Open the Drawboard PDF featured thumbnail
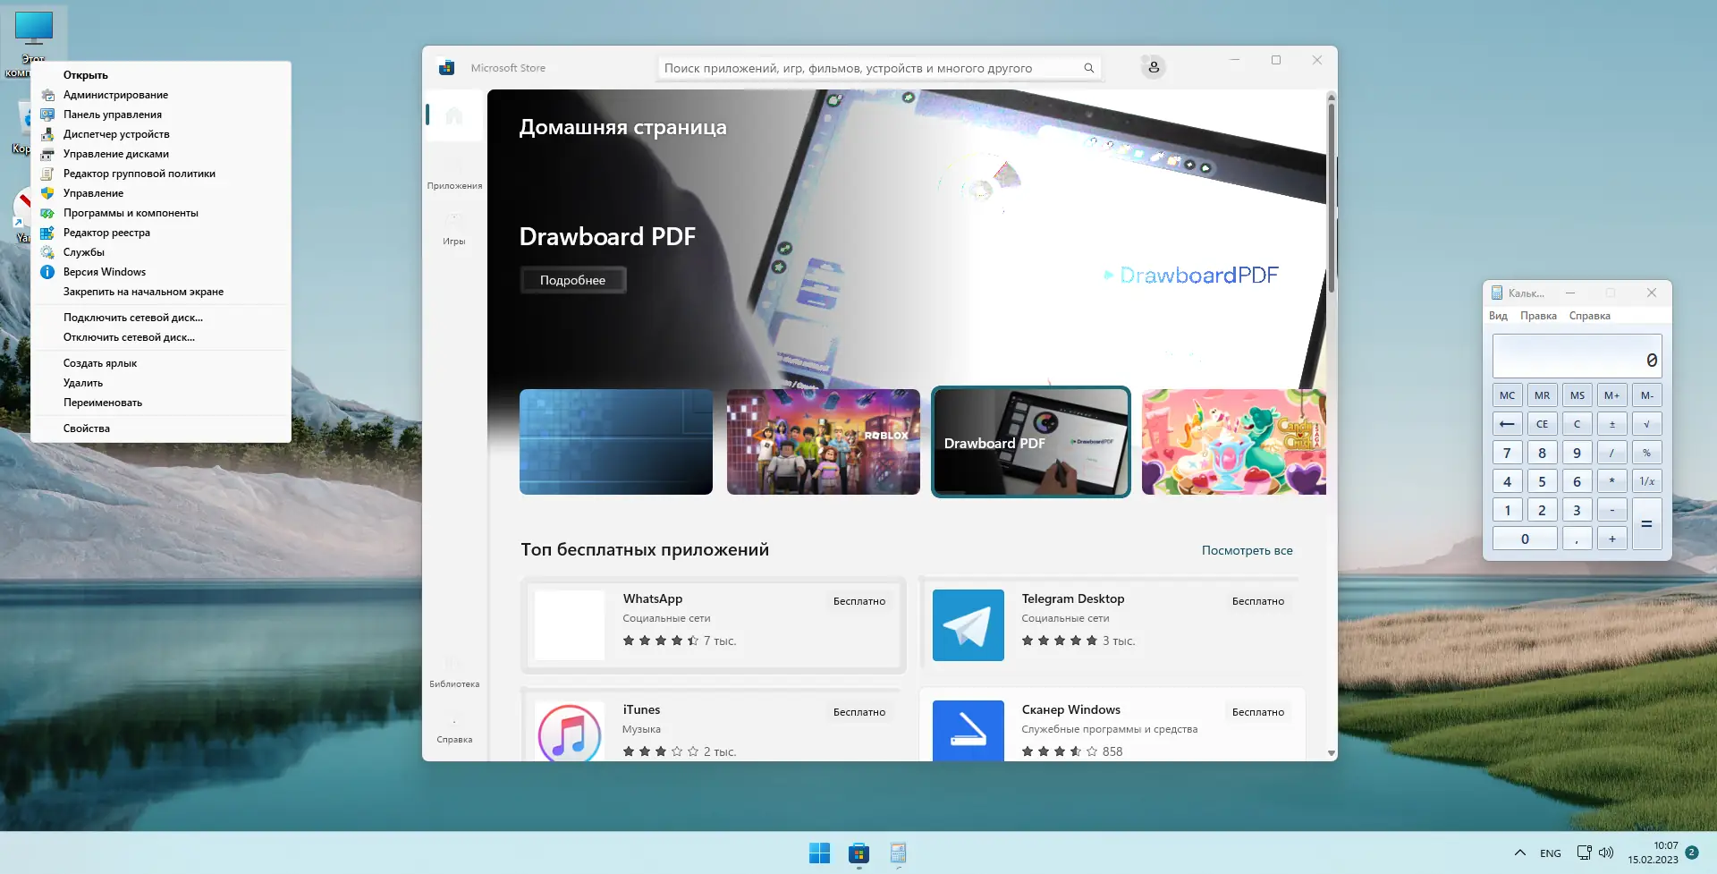The image size is (1717, 874). point(1030,442)
